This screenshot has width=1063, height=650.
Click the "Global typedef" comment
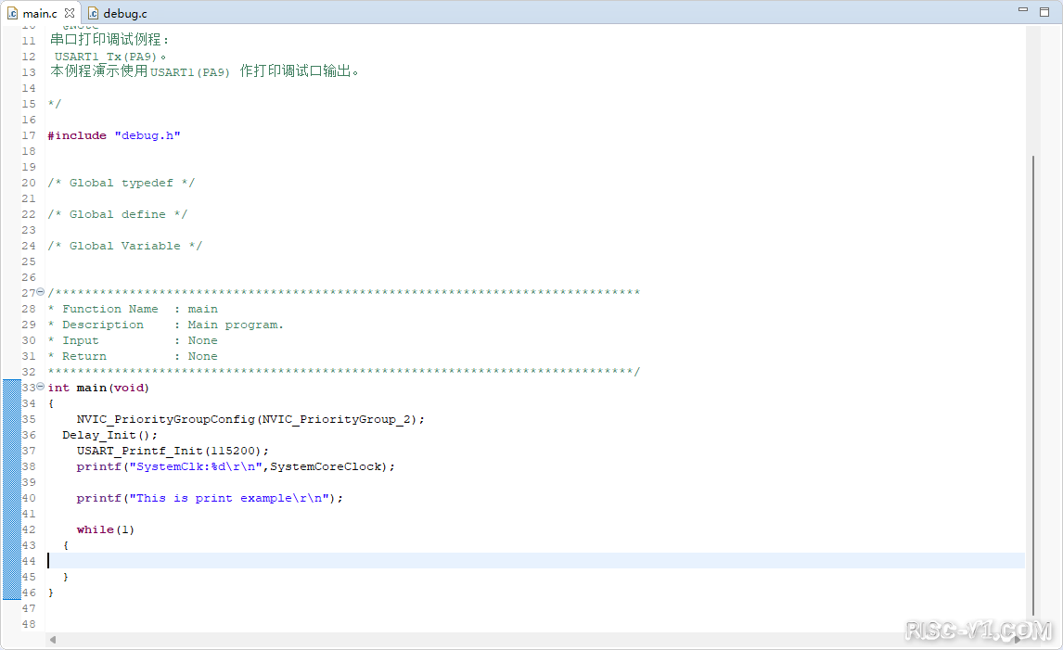coord(122,183)
